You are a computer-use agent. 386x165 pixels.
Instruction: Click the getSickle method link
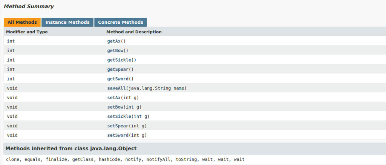pyautogui.click(x=119, y=60)
